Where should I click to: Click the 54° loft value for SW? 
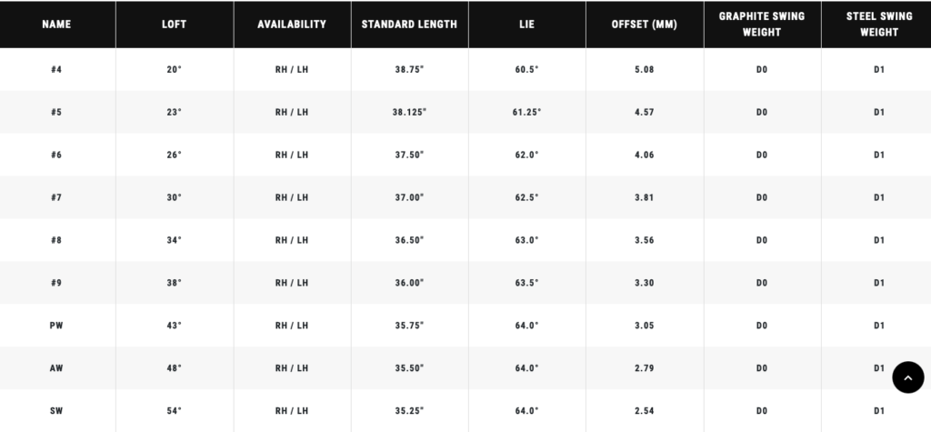coord(174,411)
